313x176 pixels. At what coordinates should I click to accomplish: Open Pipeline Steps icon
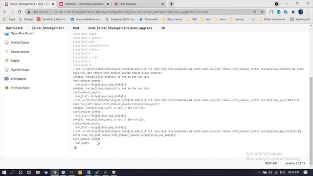[x=6, y=69]
